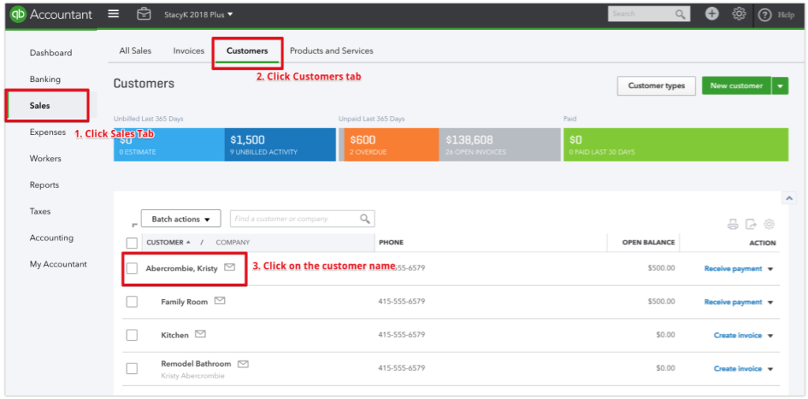This screenshot has height=399, width=808.
Task: Click the print list icon above table
Action: (x=732, y=224)
